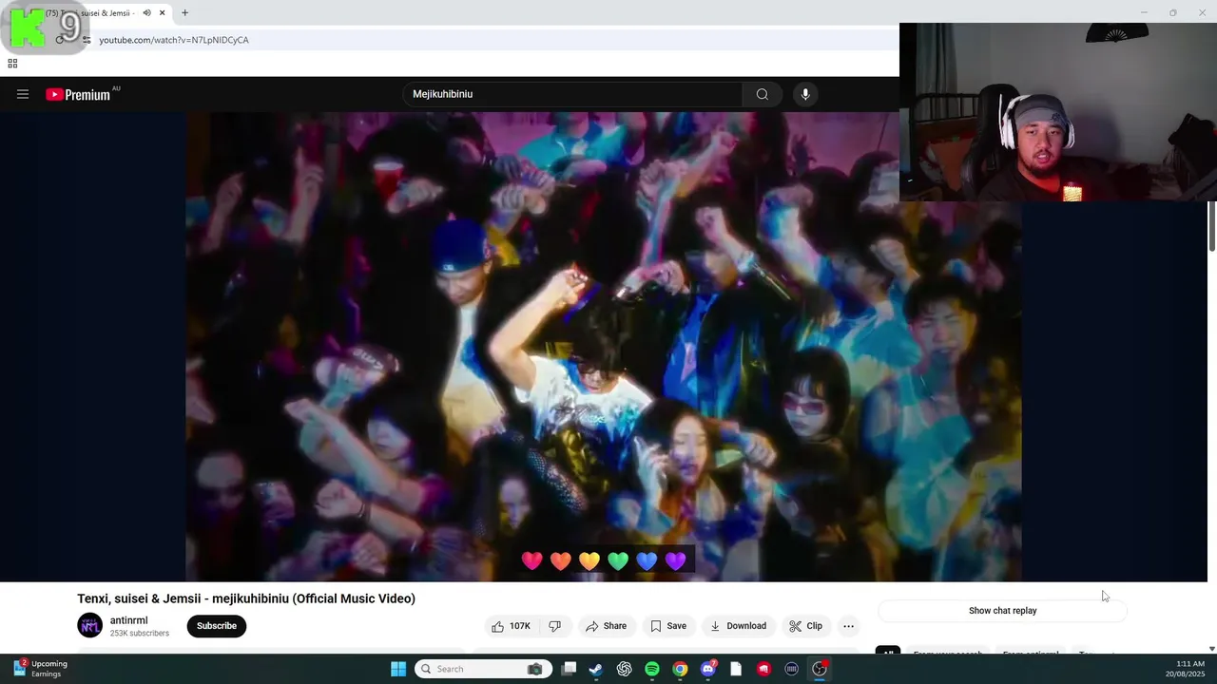Click the page vertical scrollbar thumb
The image size is (1217, 684).
point(1211,226)
